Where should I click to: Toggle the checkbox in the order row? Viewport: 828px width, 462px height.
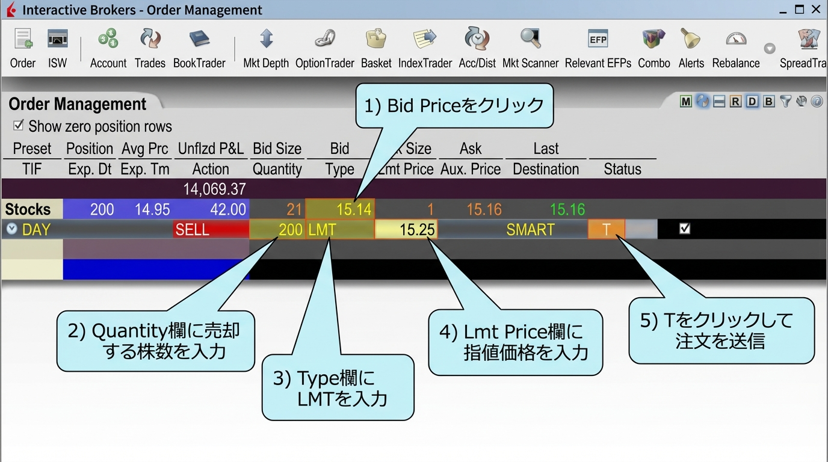tap(685, 229)
